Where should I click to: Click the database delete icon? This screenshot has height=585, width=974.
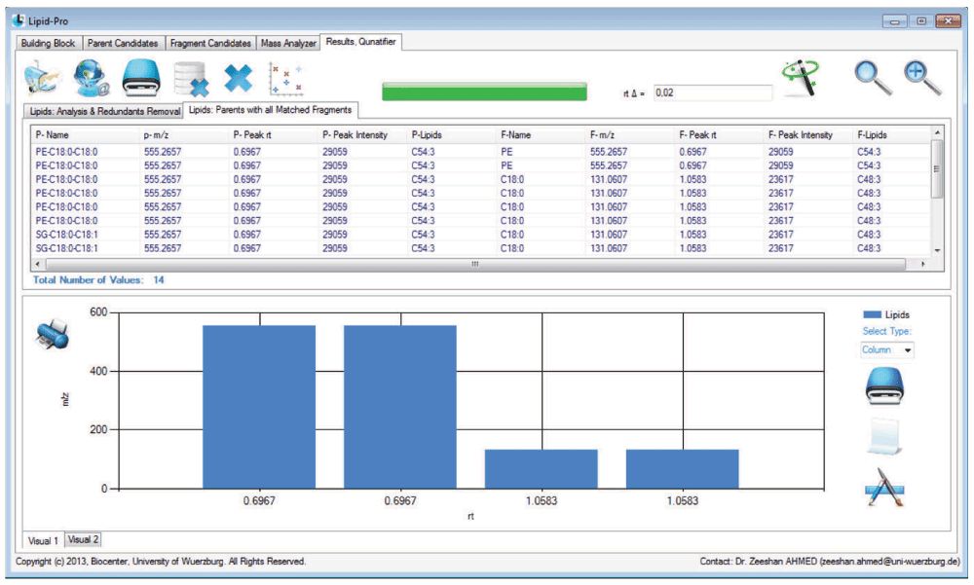191,80
